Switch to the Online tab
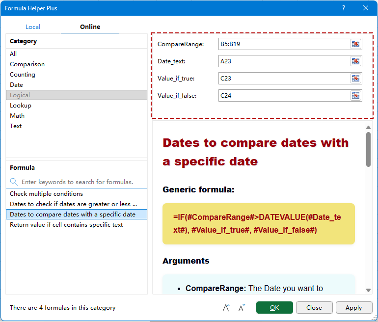This screenshot has width=378, height=322. [90, 27]
